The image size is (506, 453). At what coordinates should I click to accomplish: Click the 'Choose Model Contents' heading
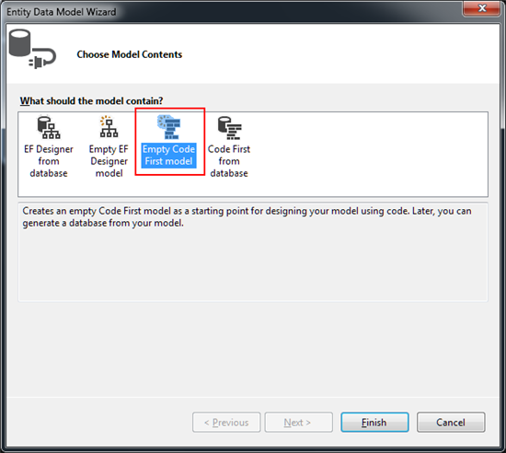[130, 54]
